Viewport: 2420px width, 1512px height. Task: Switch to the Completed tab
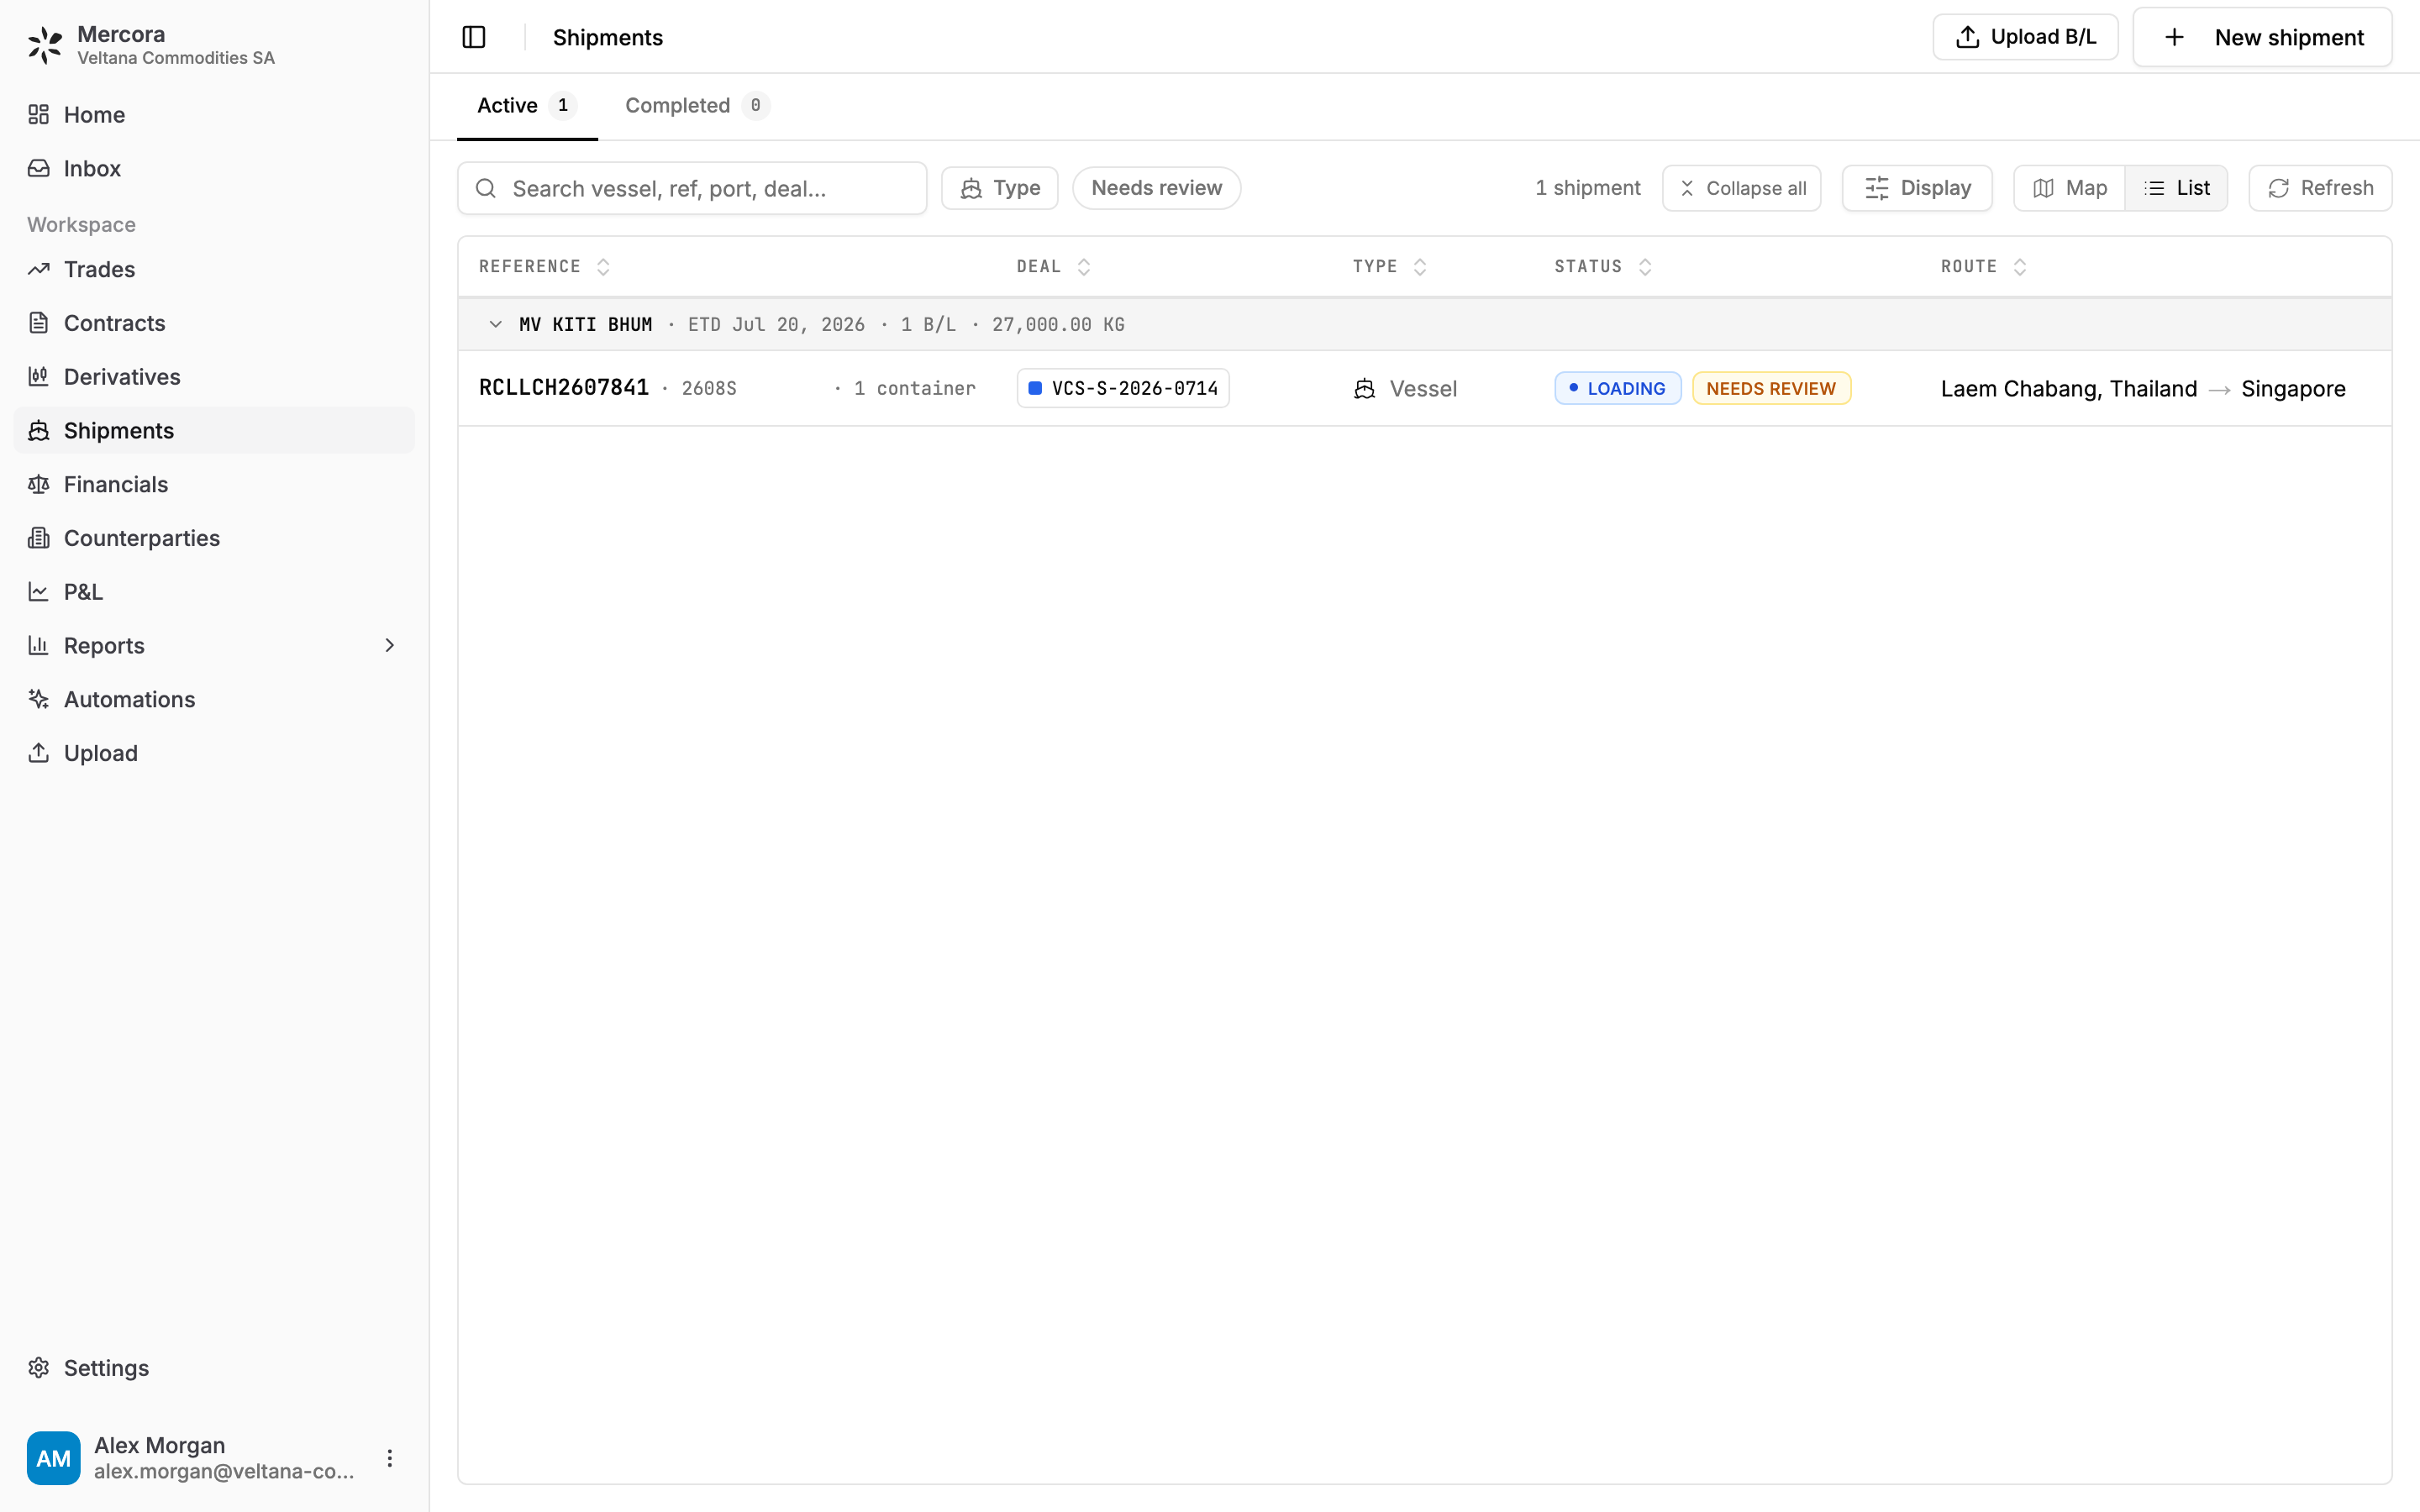click(x=697, y=106)
